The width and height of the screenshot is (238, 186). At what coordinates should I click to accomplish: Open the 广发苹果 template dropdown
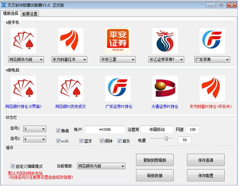coord(212,60)
